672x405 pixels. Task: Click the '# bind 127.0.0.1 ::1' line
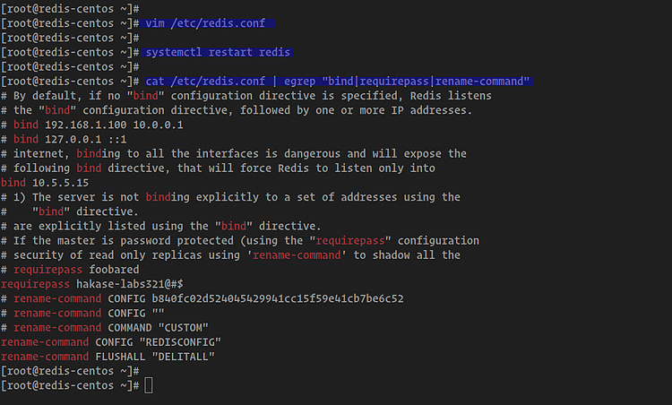click(64, 139)
